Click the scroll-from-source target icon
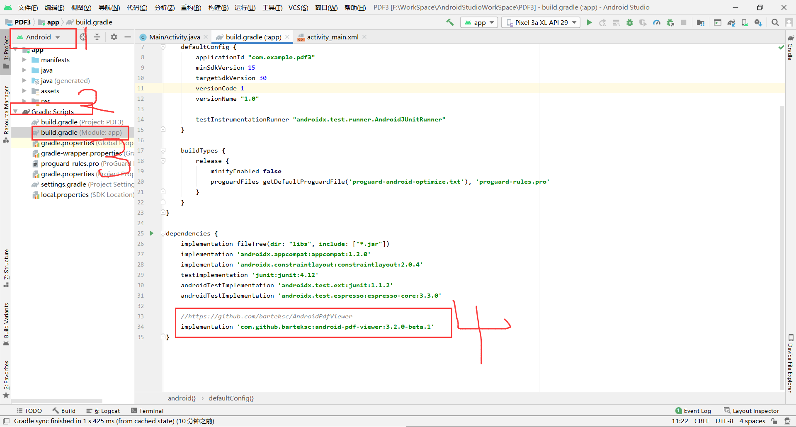The image size is (796, 427). [83, 37]
